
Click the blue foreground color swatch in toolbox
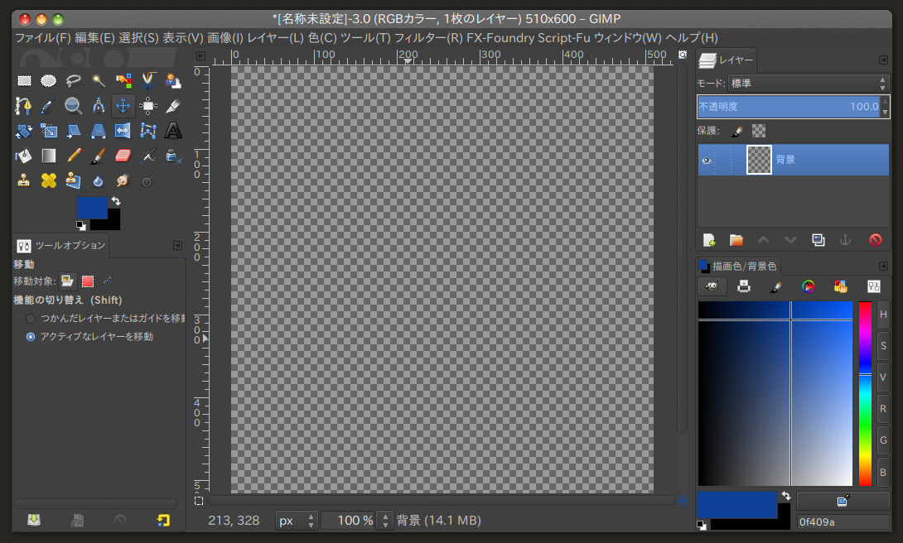coord(92,208)
